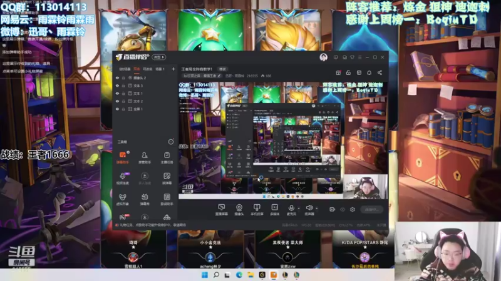The width and height of the screenshot is (501, 281).
Task: Open the 房管助手 tool
Action: point(145,158)
